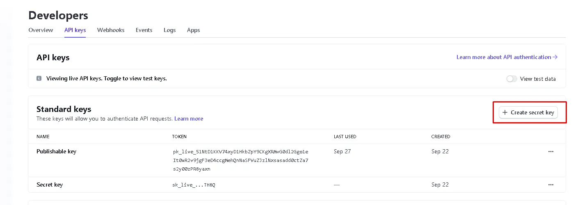Click Learn more link under Standard keys
Image resolution: width=587 pixels, height=205 pixels.
point(189,118)
